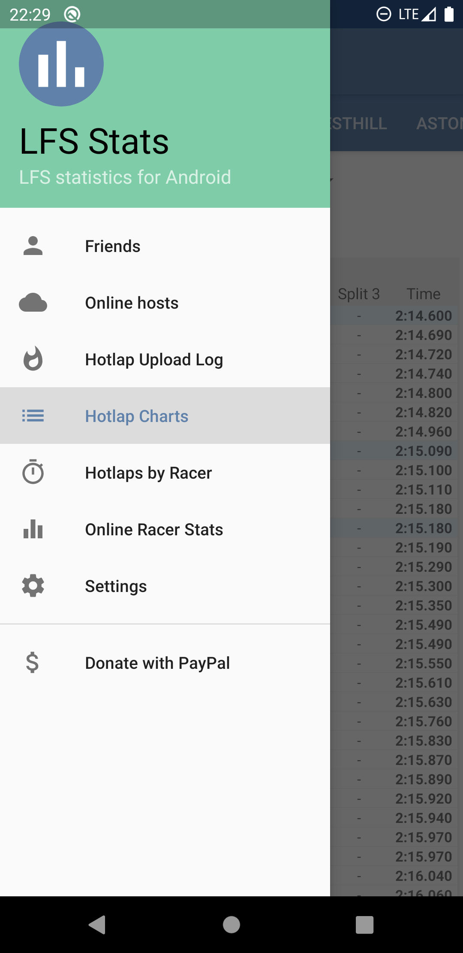Click the Donate with PayPal link
The width and height of the screenshot is (463, 953).
point(157,663)
